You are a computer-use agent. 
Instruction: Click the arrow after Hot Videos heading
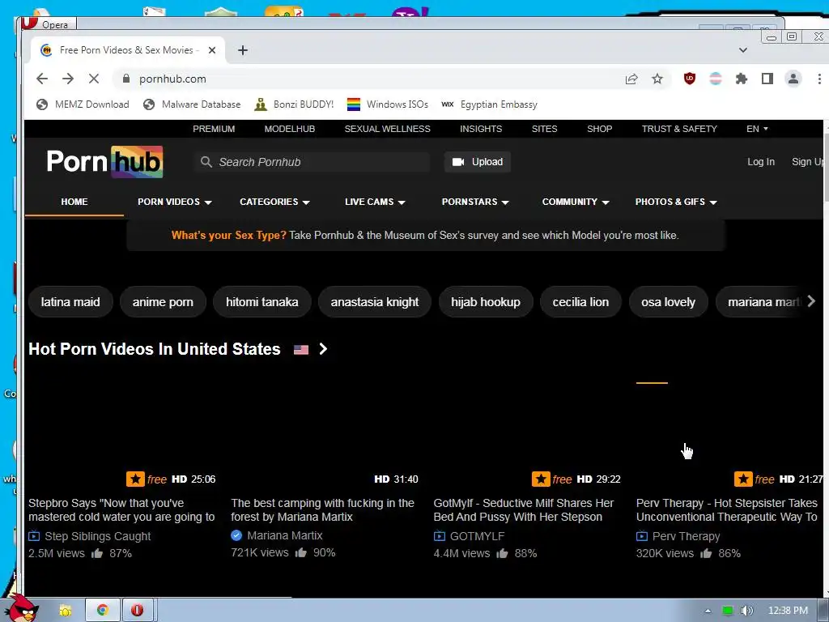[323, 349]
